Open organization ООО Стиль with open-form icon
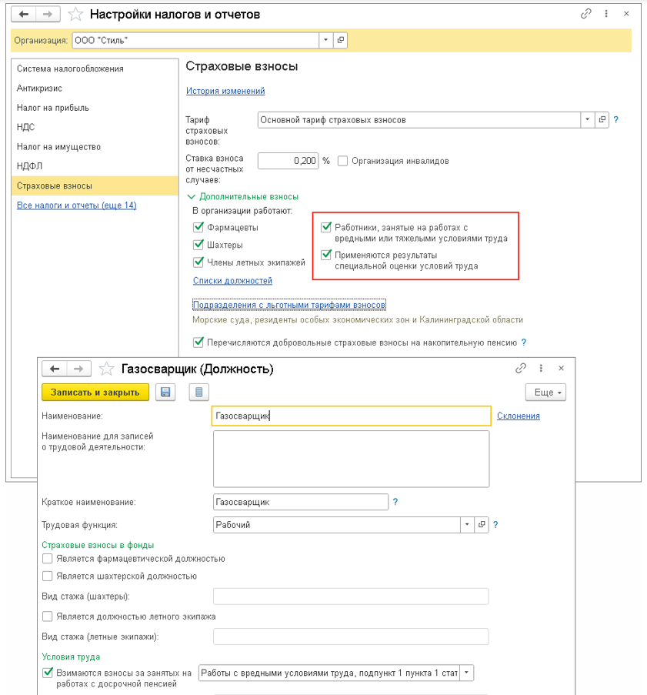647x695 pixels. 341,40
